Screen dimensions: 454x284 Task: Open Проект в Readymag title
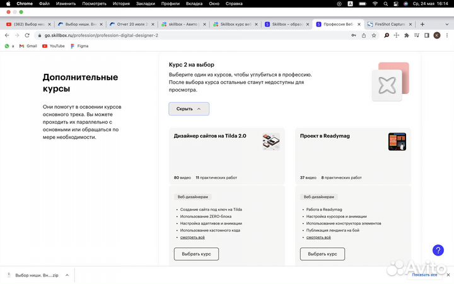click(325, 136)
